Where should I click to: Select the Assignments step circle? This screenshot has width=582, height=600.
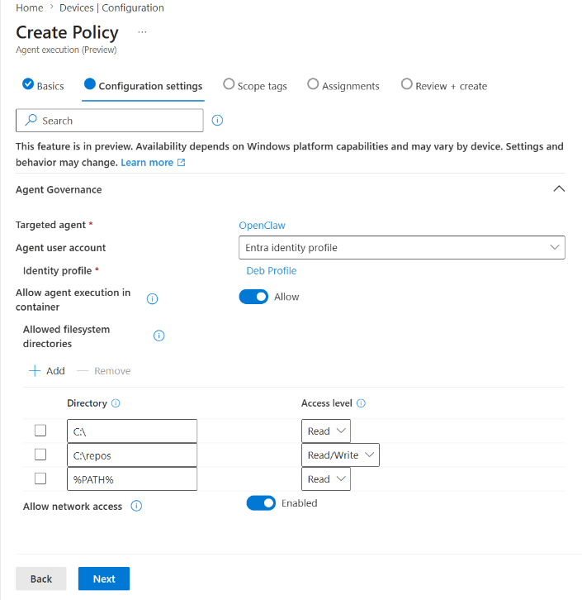pos(313,83)
